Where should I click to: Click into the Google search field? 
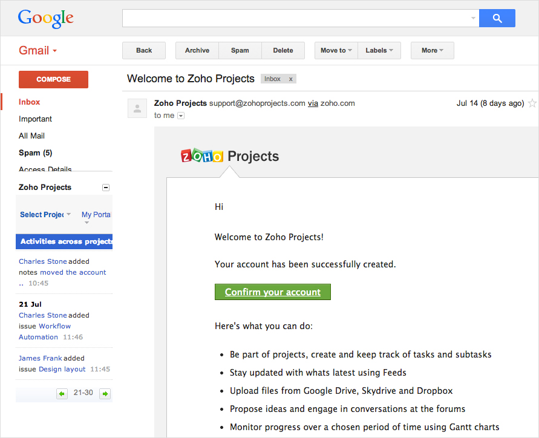coord(296,19)
